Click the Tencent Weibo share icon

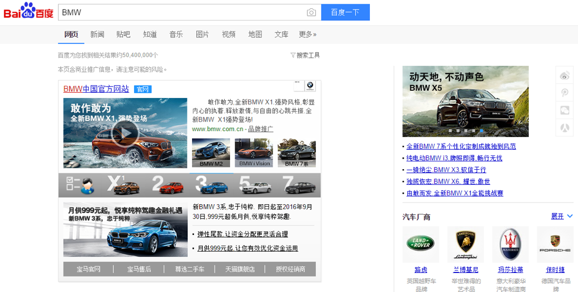[565, 93]
